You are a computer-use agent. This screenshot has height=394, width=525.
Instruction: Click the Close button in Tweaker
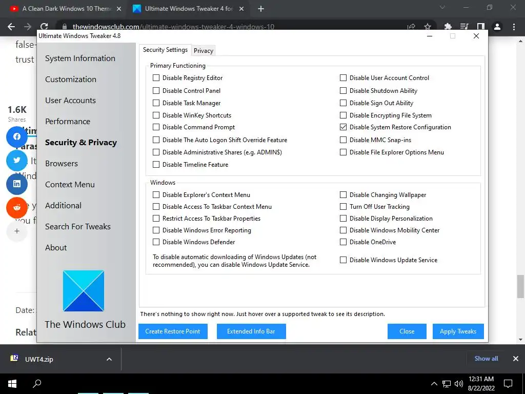pos(407,331)
